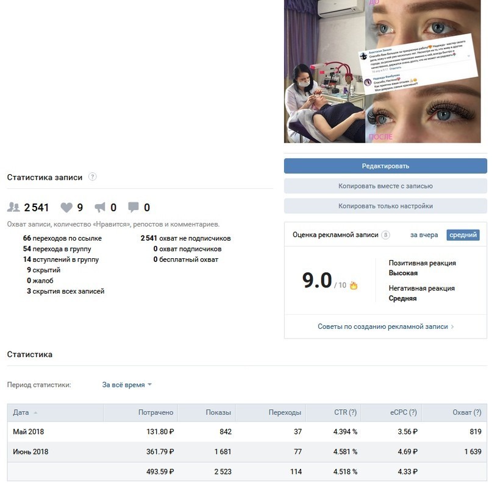Click the Май 2018 row label
This screenshot has width=492, height=483.
(x=28, y=432)
